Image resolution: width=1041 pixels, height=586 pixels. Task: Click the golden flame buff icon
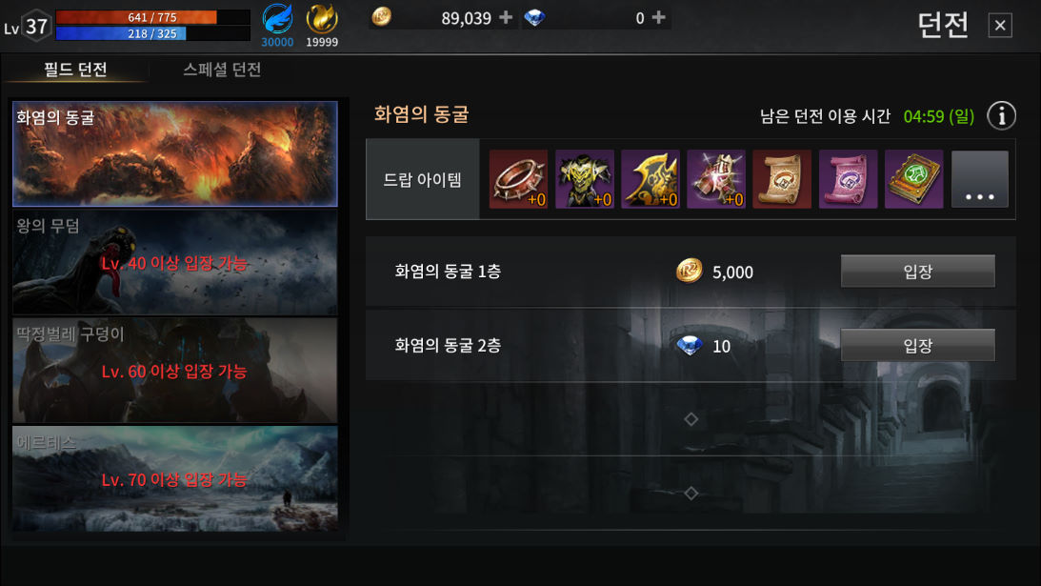pos(322,19)
